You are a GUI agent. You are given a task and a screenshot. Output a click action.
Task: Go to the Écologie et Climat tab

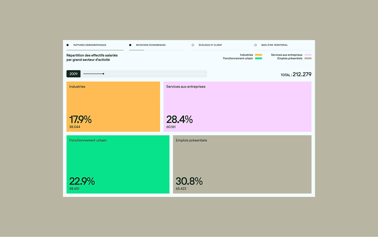click(x=210, y=45)
